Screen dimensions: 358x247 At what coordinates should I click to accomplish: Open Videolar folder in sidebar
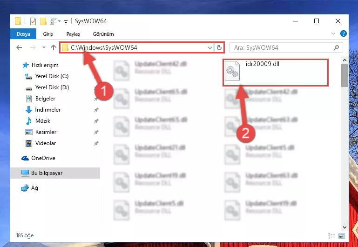click(46, 143)
